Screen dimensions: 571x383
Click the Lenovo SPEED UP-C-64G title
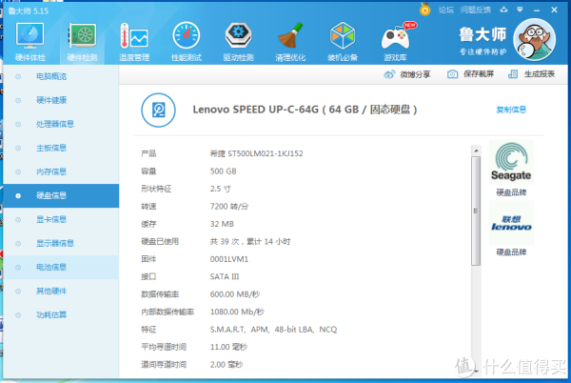305,110
